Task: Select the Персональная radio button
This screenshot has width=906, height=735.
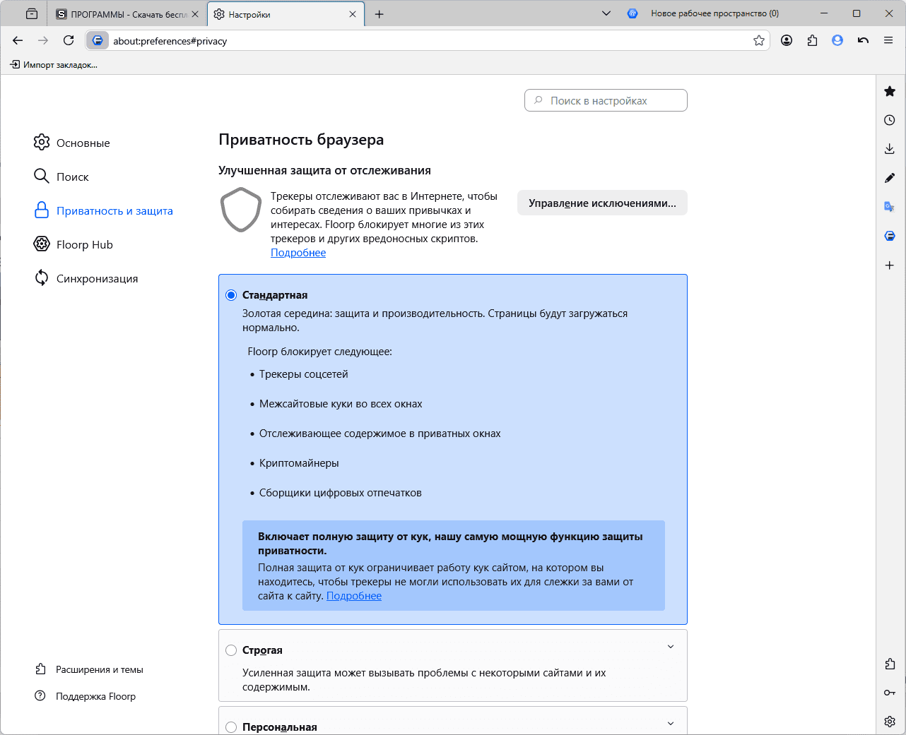Action: tap(231, 727)
